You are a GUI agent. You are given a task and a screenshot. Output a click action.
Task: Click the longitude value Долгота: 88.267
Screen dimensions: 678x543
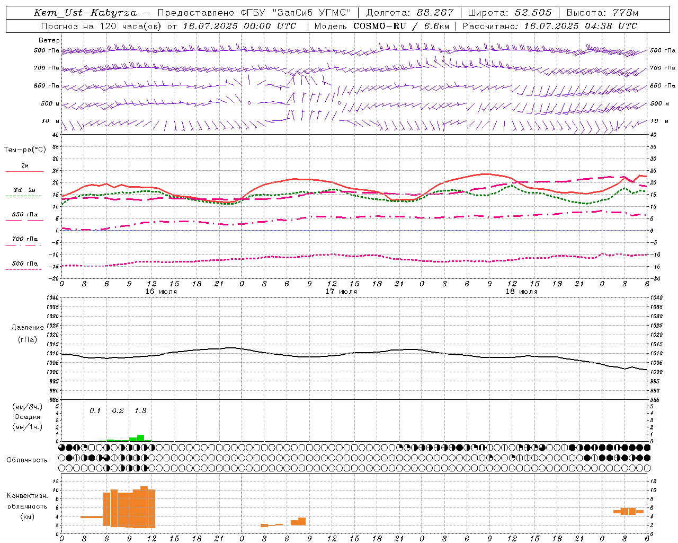click(410, 13)
